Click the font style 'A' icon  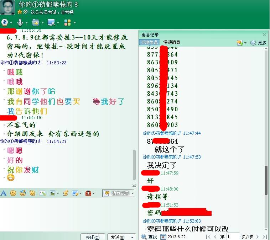pos(4,193)
